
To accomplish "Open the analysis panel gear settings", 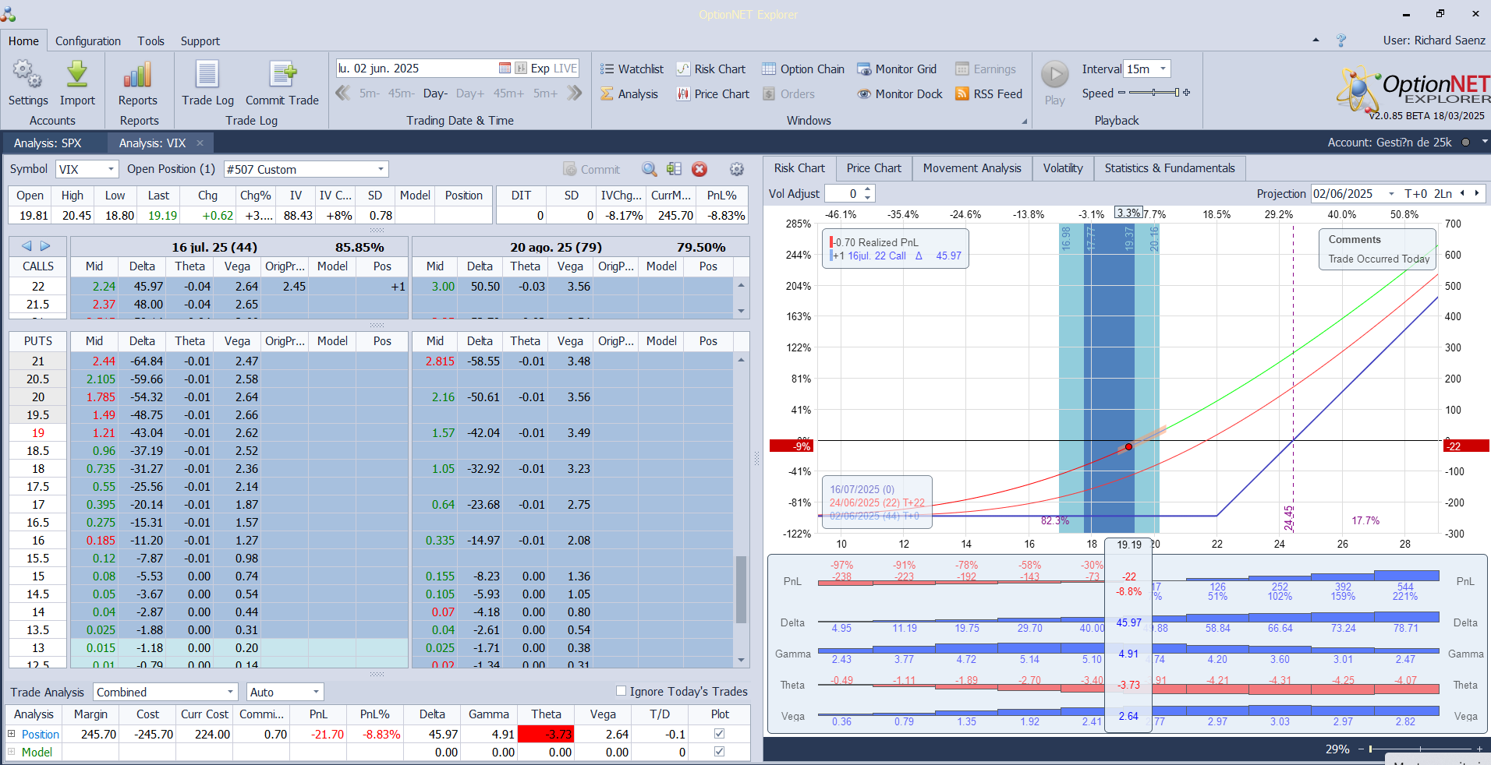I will click(736, 169).
